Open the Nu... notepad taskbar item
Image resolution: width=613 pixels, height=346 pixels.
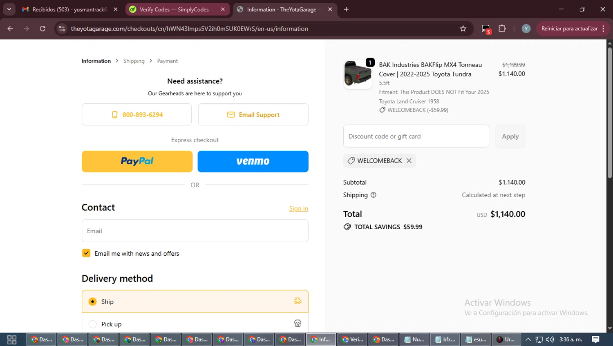414,339
